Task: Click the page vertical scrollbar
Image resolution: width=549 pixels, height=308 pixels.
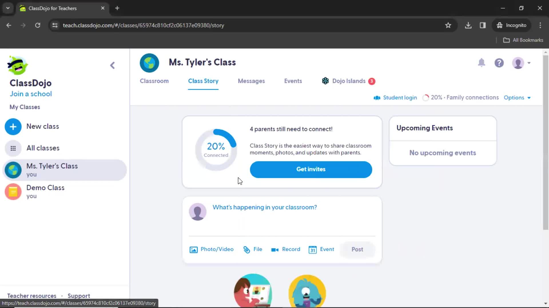Action: click(546, 143)
